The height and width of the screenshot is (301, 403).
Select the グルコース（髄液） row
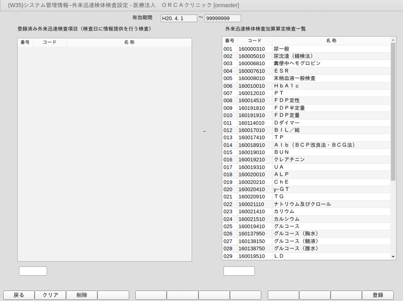pos(306,241)
